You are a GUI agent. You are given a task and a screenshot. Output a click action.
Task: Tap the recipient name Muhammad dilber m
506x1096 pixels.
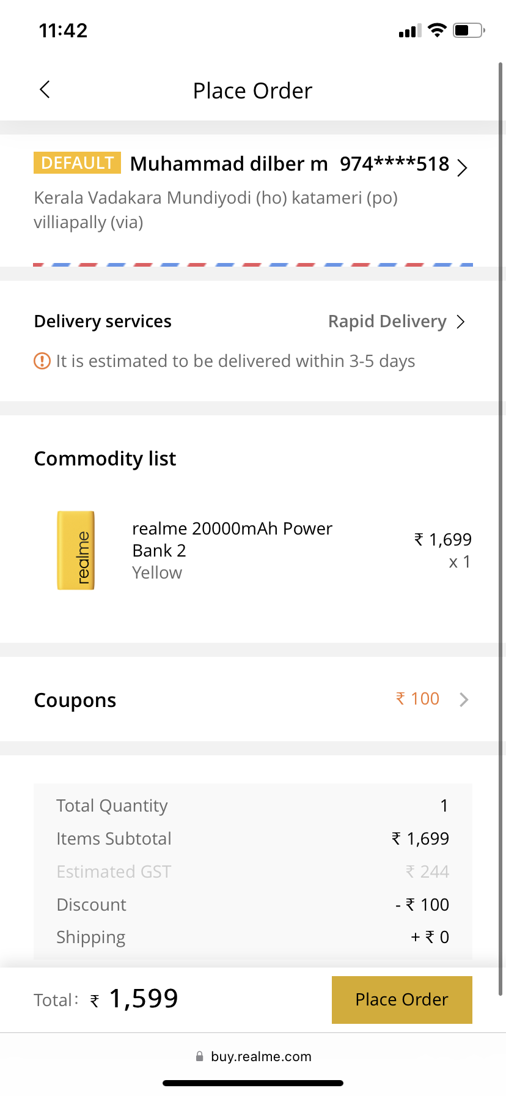pos(229,164)
